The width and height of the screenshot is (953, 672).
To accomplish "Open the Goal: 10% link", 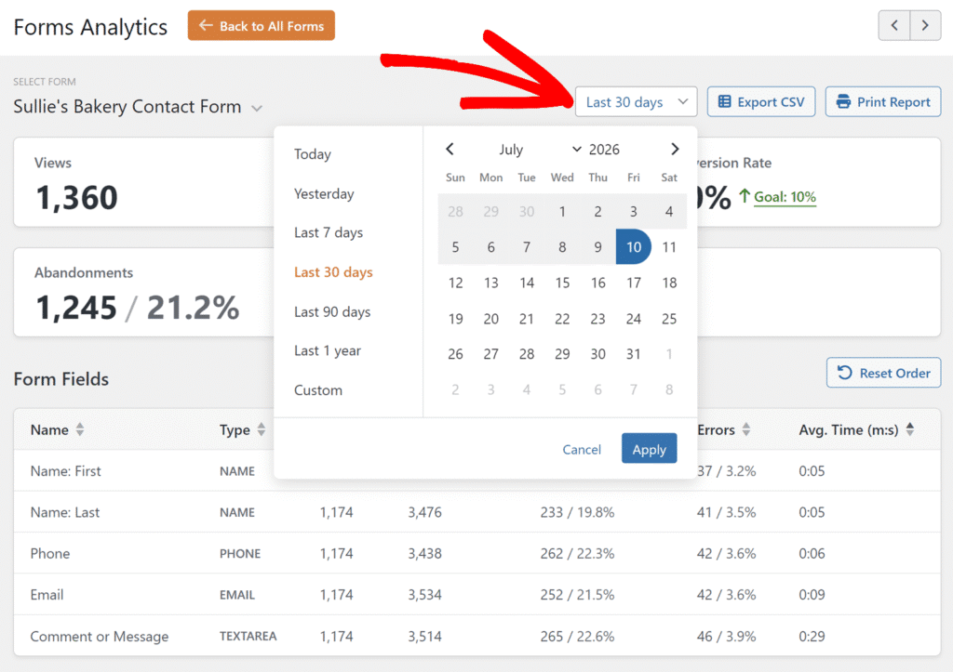I will 785,197.
